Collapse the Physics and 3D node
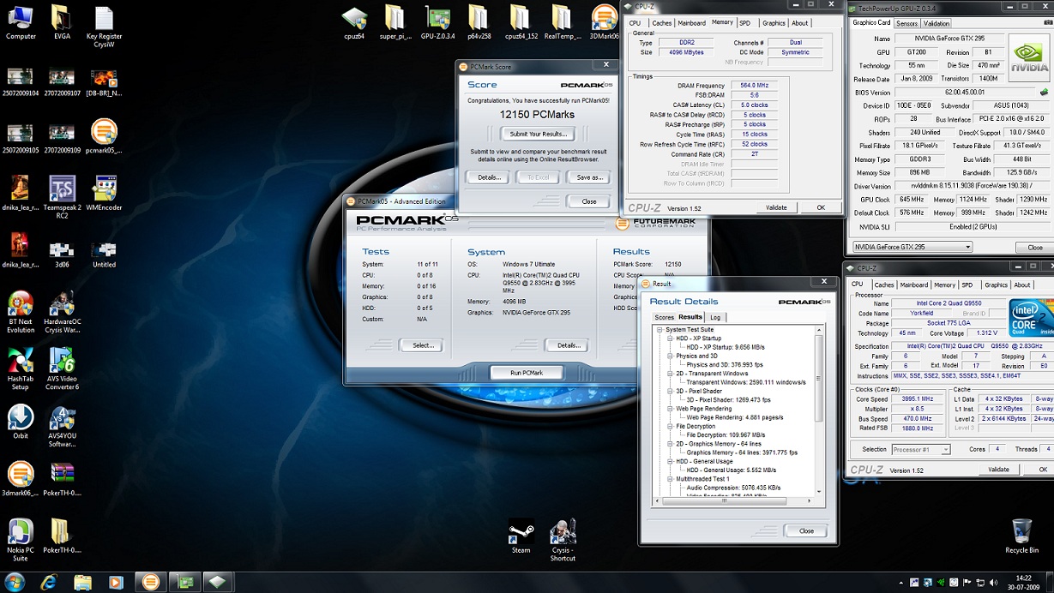 670,356
